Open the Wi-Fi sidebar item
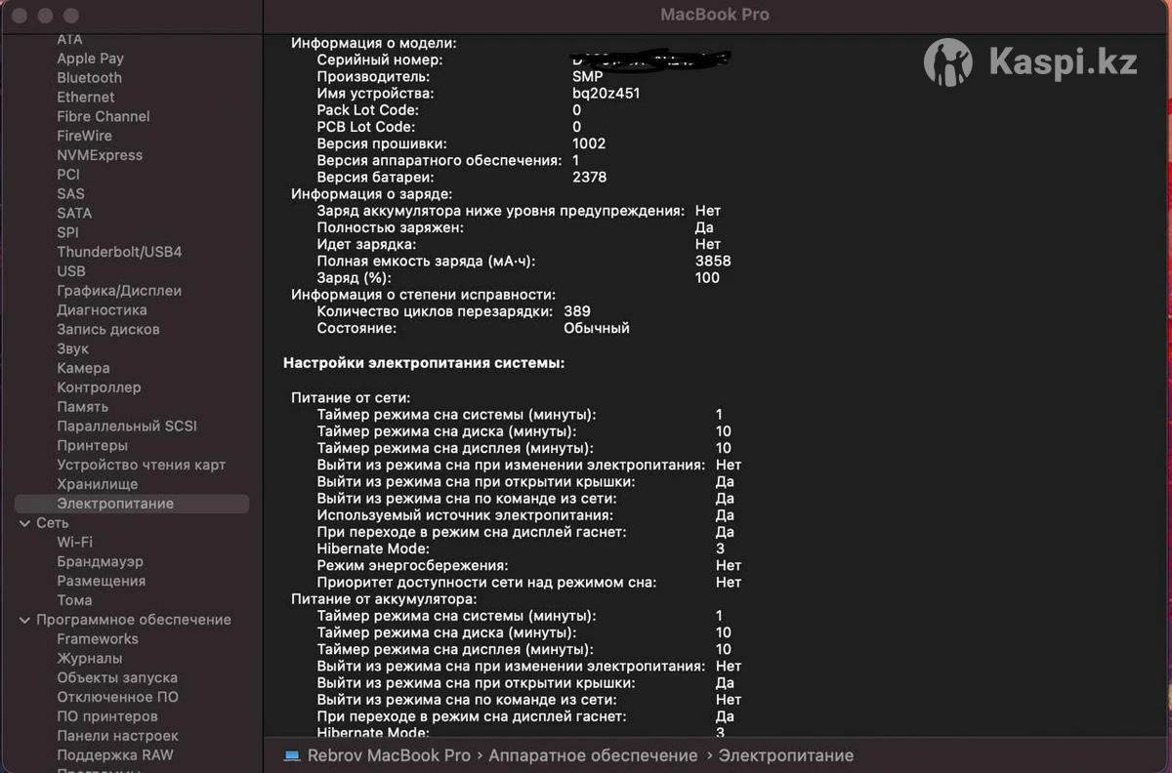The height and width of the screenshot is (773, 1172). 74,542
